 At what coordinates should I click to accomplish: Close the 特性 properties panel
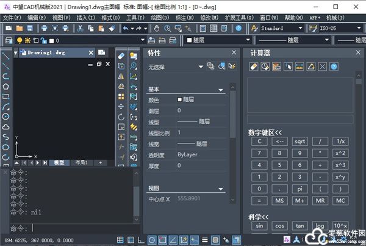point(234,52)
